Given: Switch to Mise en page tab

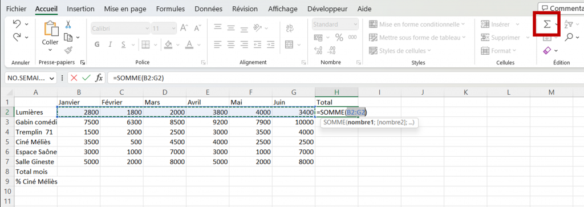Looking at the screenshot, I should pyautogui.click(x=125, y=9).
